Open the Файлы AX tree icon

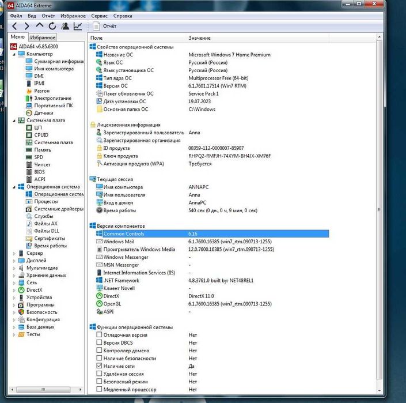coord(29,224)
